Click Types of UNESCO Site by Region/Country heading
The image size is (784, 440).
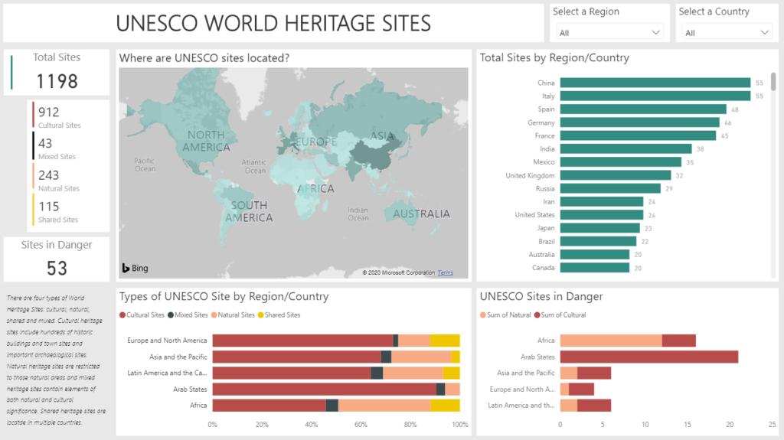(x=224, y=296)
